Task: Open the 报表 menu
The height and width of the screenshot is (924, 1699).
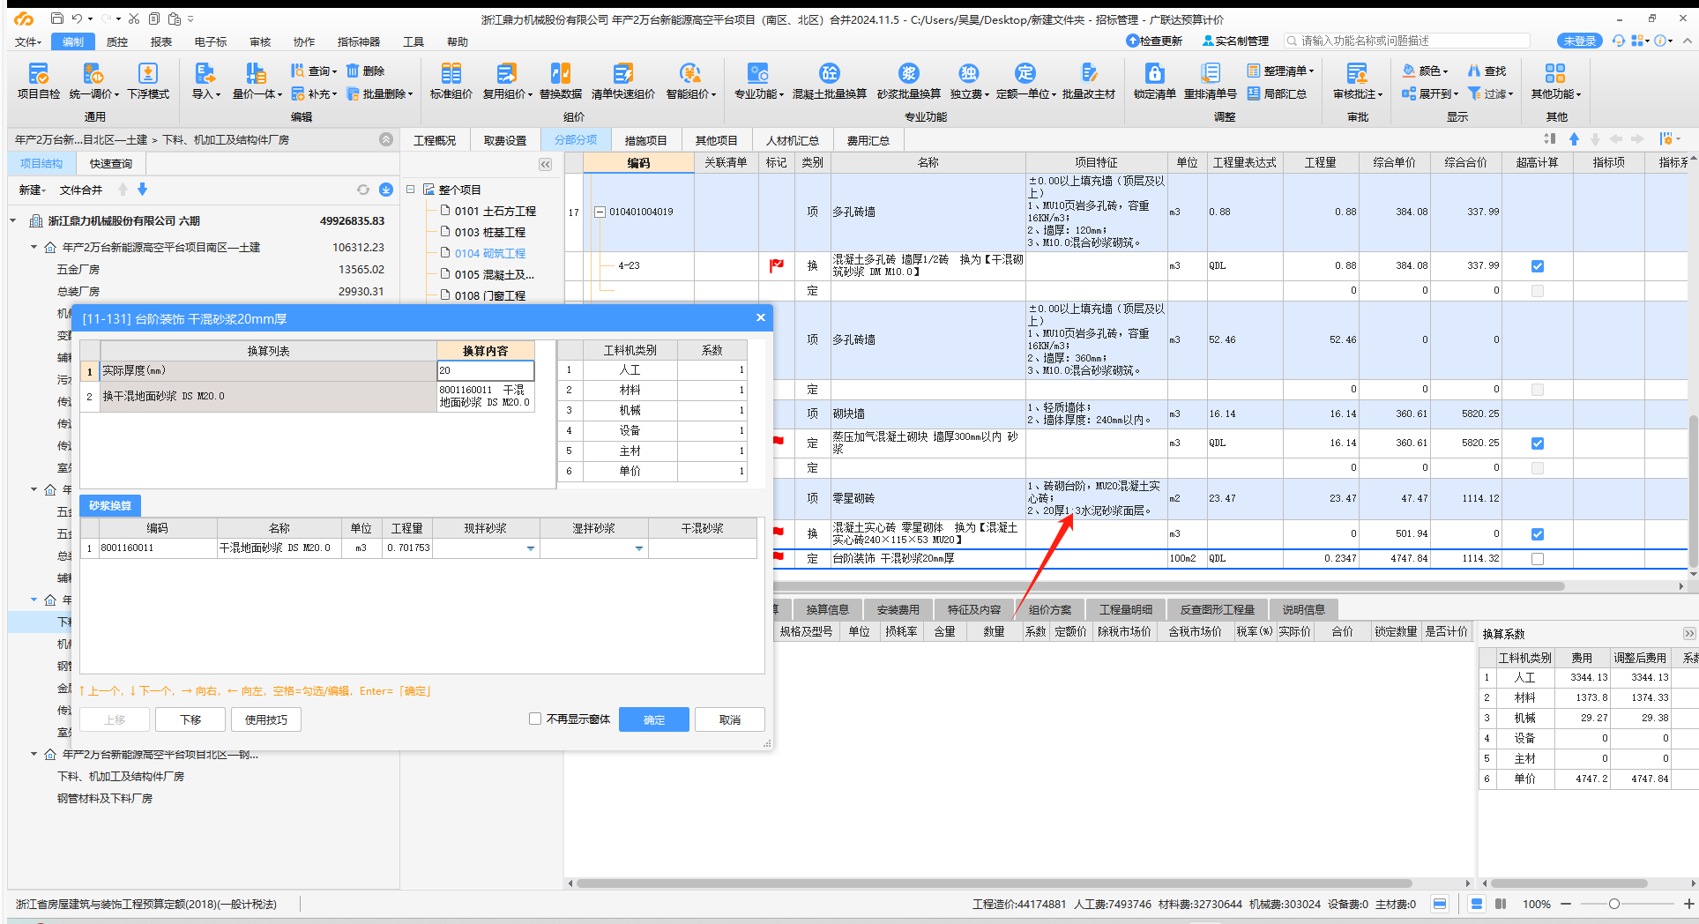Action: click(161, 41)
